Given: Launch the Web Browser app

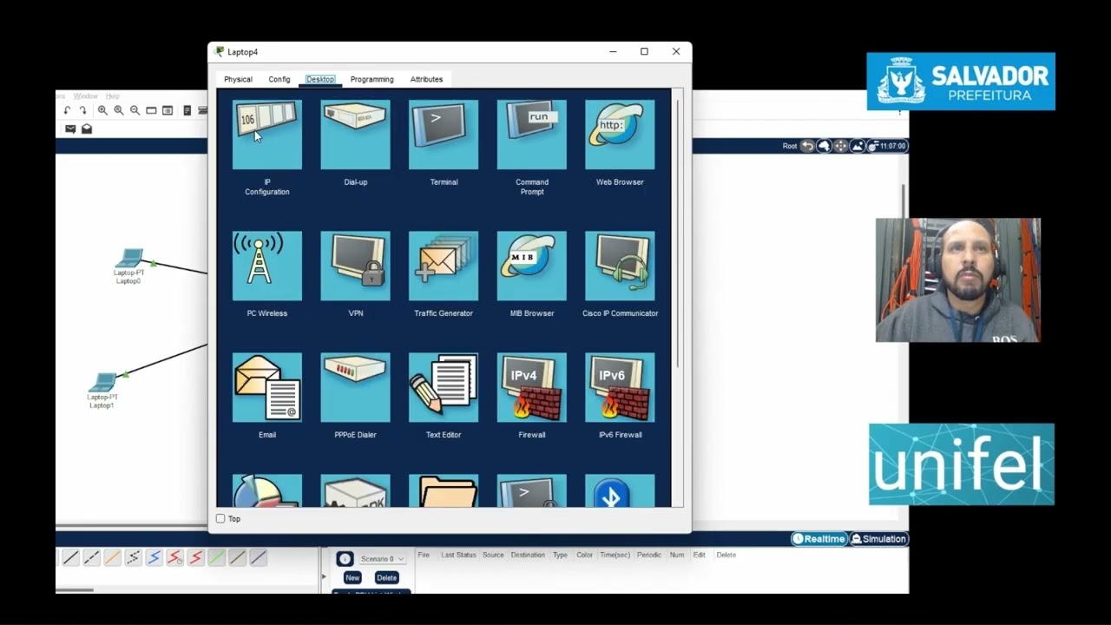Looking at the screenshot, I should [x=620, y=135].
